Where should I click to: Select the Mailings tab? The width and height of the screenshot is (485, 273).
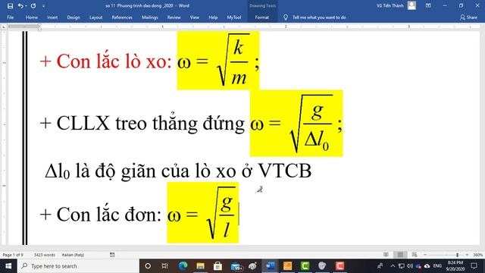[x=150, y=17]
